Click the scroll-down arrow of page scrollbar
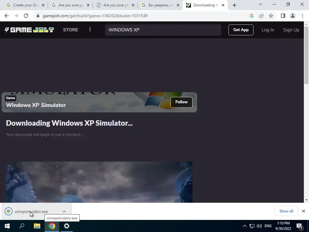 [306, 200]
